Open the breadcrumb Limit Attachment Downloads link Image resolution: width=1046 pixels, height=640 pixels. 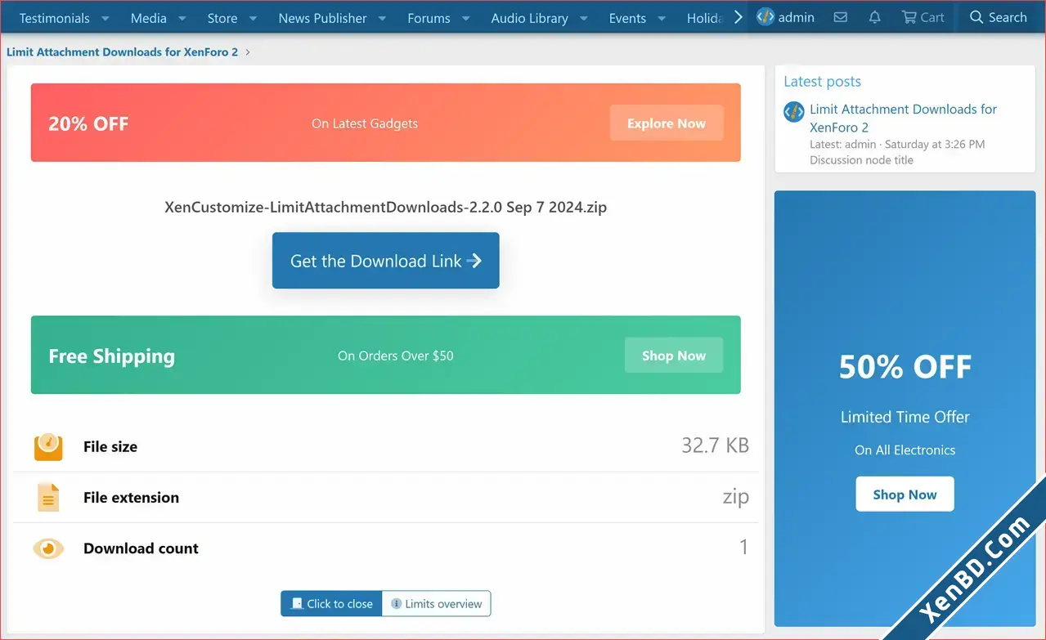pos(122,52)
